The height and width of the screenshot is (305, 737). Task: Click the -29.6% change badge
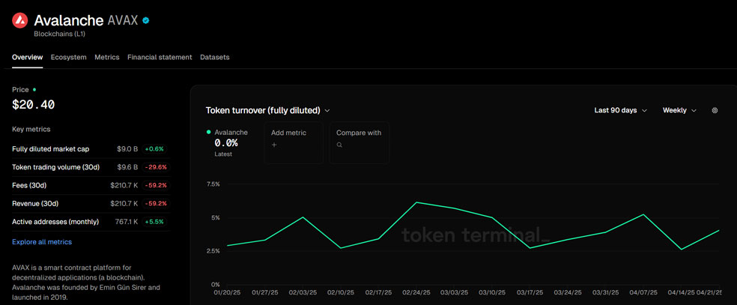pos(154,167)
